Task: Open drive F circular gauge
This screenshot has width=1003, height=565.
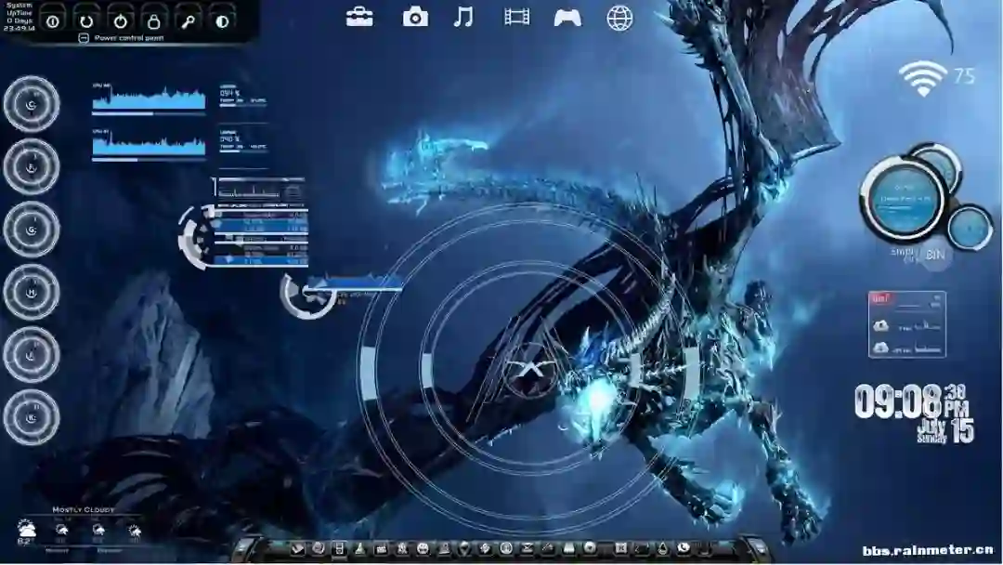Action: pos(32,166)
